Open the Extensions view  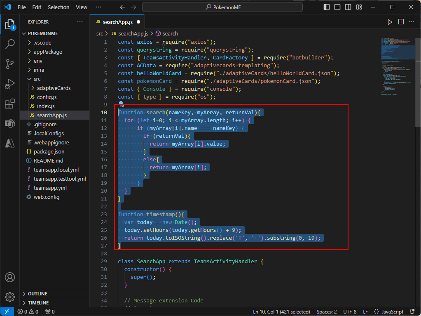[x=10, y=104]
